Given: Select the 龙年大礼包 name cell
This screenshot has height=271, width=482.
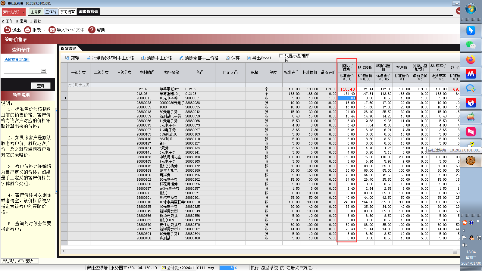Looking at the screenshot, I should [172, 170].
